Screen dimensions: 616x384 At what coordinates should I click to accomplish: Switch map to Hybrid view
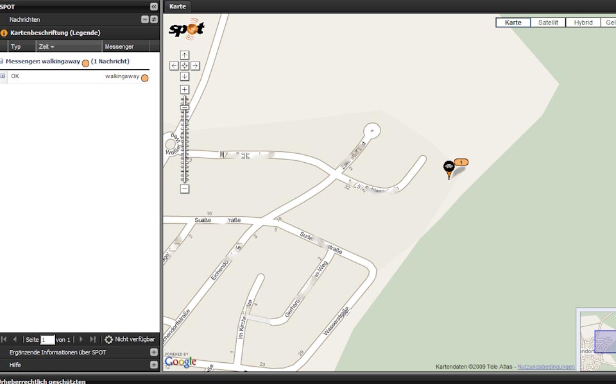[583, 22]
